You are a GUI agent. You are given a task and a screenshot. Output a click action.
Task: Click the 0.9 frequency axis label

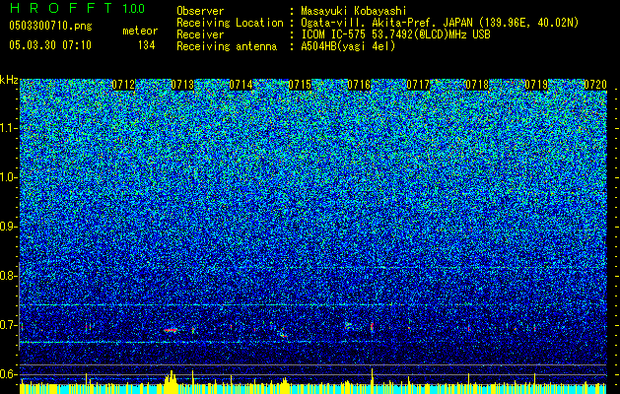pyautogui.click(x=8, y=227)
